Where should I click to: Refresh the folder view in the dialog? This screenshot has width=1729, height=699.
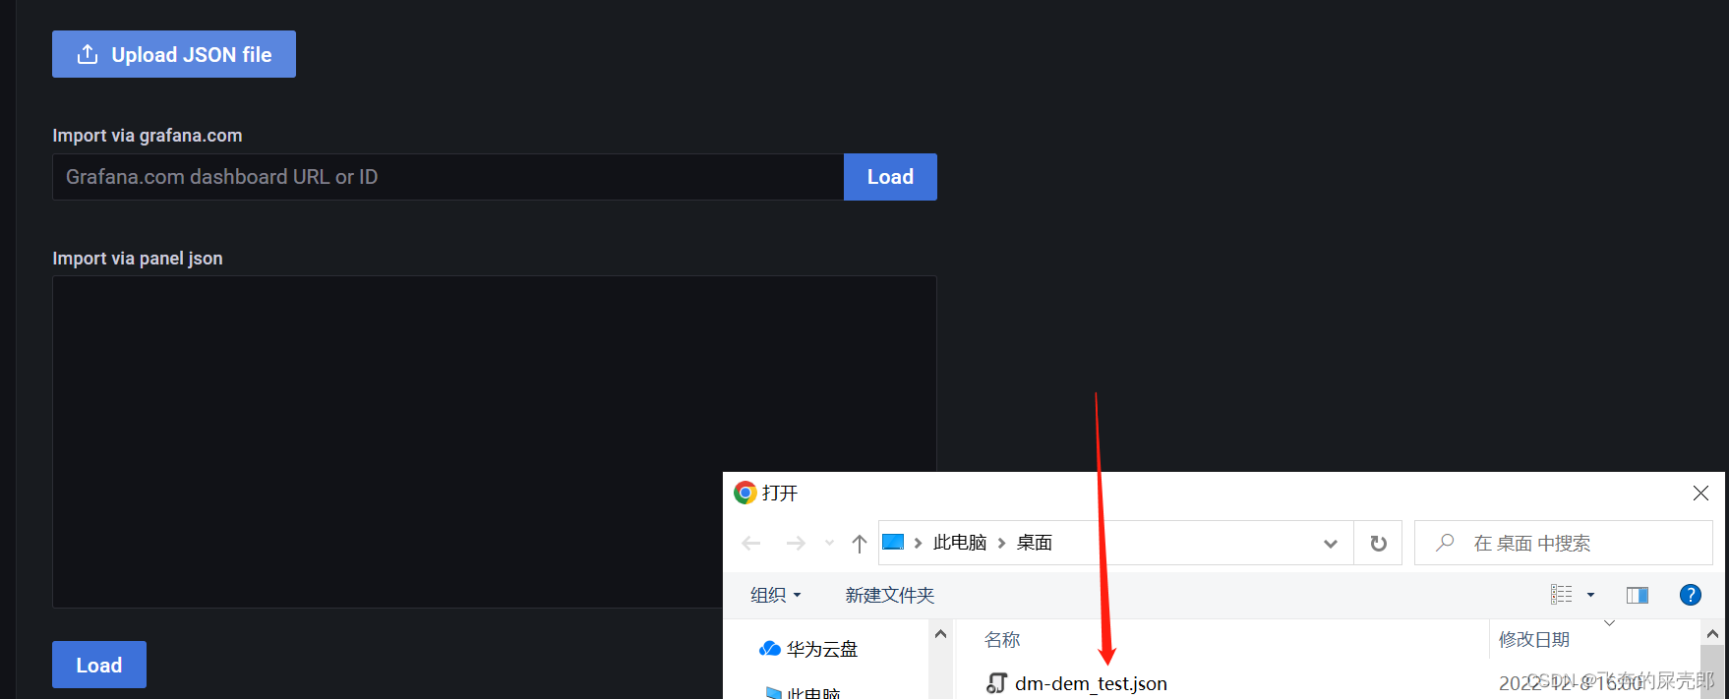tap(1379, 543)
